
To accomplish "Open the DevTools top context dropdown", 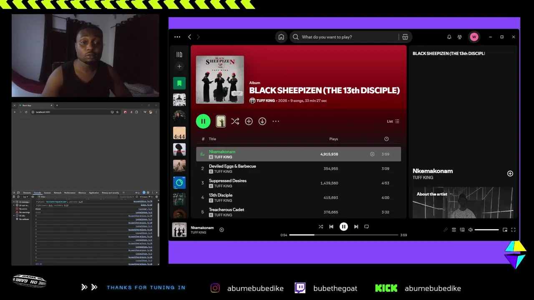I will 25,197.
